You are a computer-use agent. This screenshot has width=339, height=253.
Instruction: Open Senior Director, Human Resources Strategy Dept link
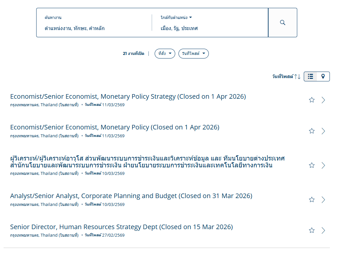point(121,227)
